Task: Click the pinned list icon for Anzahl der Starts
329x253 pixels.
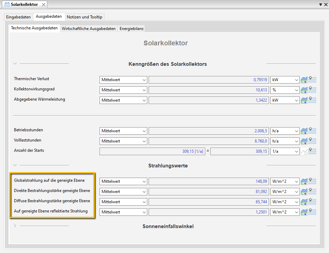Action: [x=312, y=151]
